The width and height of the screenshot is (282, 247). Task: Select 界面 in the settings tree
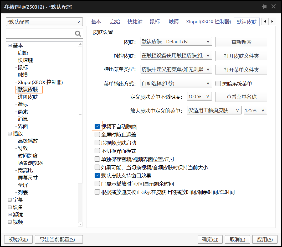23,127
